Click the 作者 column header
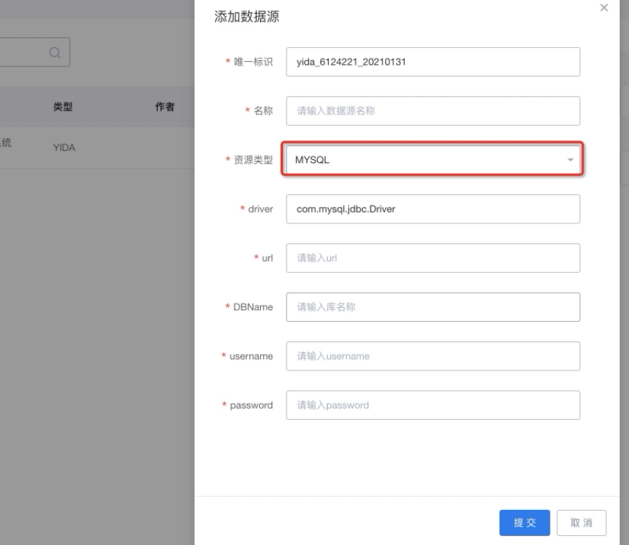Image resolution: width=629 pixels, height=545 pixels. 165,107
